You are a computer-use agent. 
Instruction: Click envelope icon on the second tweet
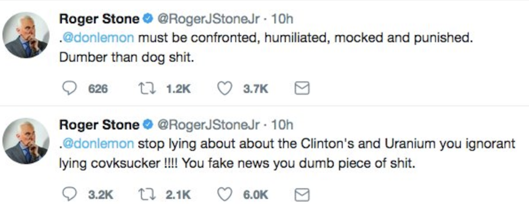[302, 194]
